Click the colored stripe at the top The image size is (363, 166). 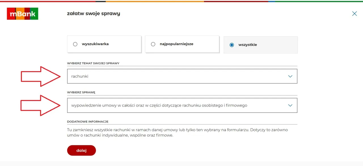[181, 1]
